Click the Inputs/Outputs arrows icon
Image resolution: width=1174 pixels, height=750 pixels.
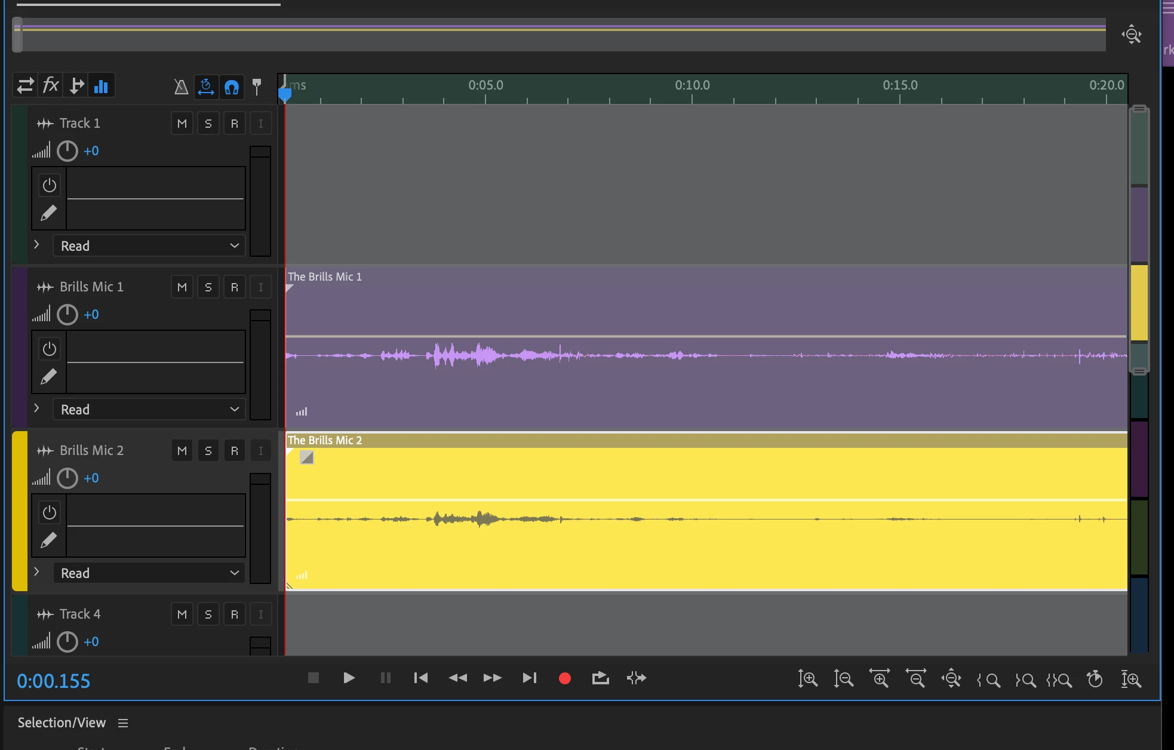click(x=25, y=86)
